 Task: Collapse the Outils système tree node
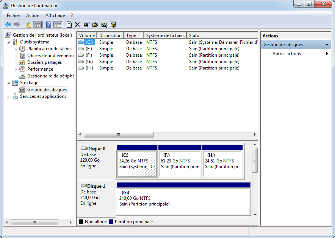point(9,42)
